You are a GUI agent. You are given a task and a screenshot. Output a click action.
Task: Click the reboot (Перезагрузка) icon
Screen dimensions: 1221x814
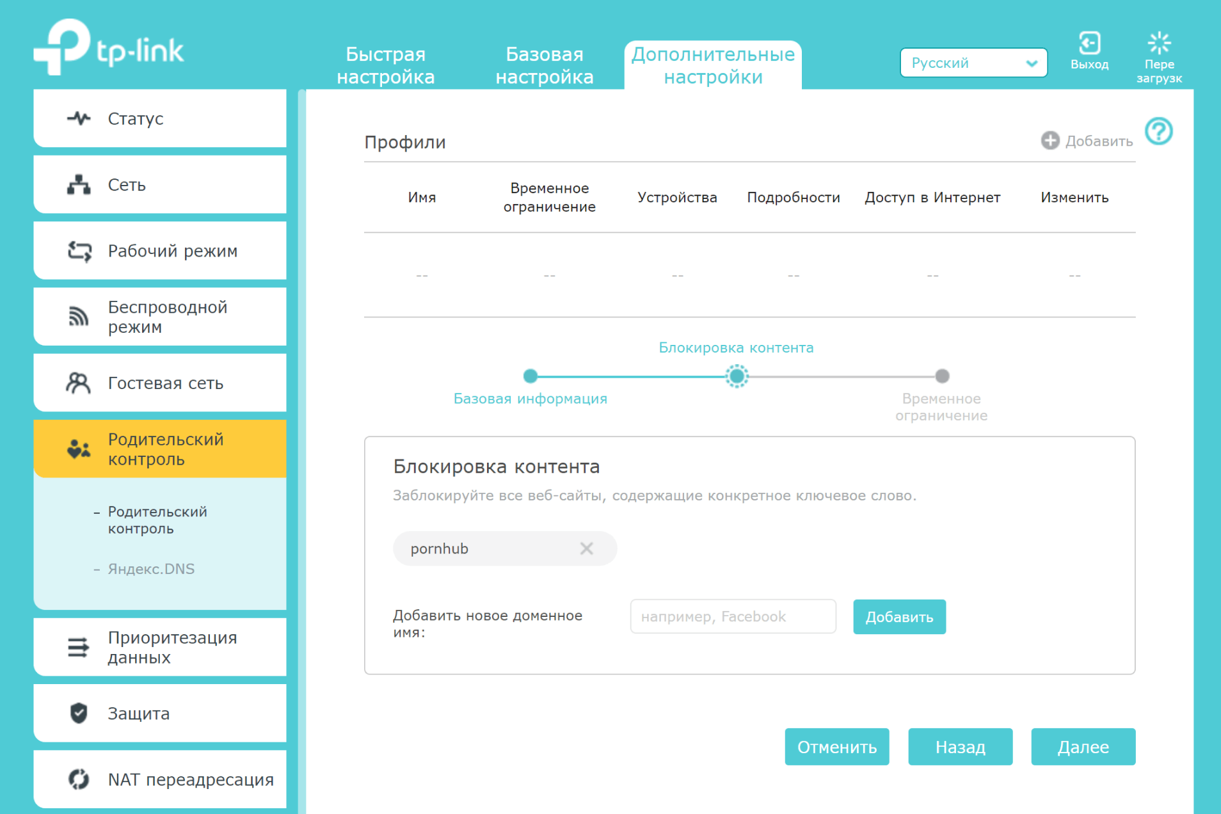click(x=1158, y=44)
